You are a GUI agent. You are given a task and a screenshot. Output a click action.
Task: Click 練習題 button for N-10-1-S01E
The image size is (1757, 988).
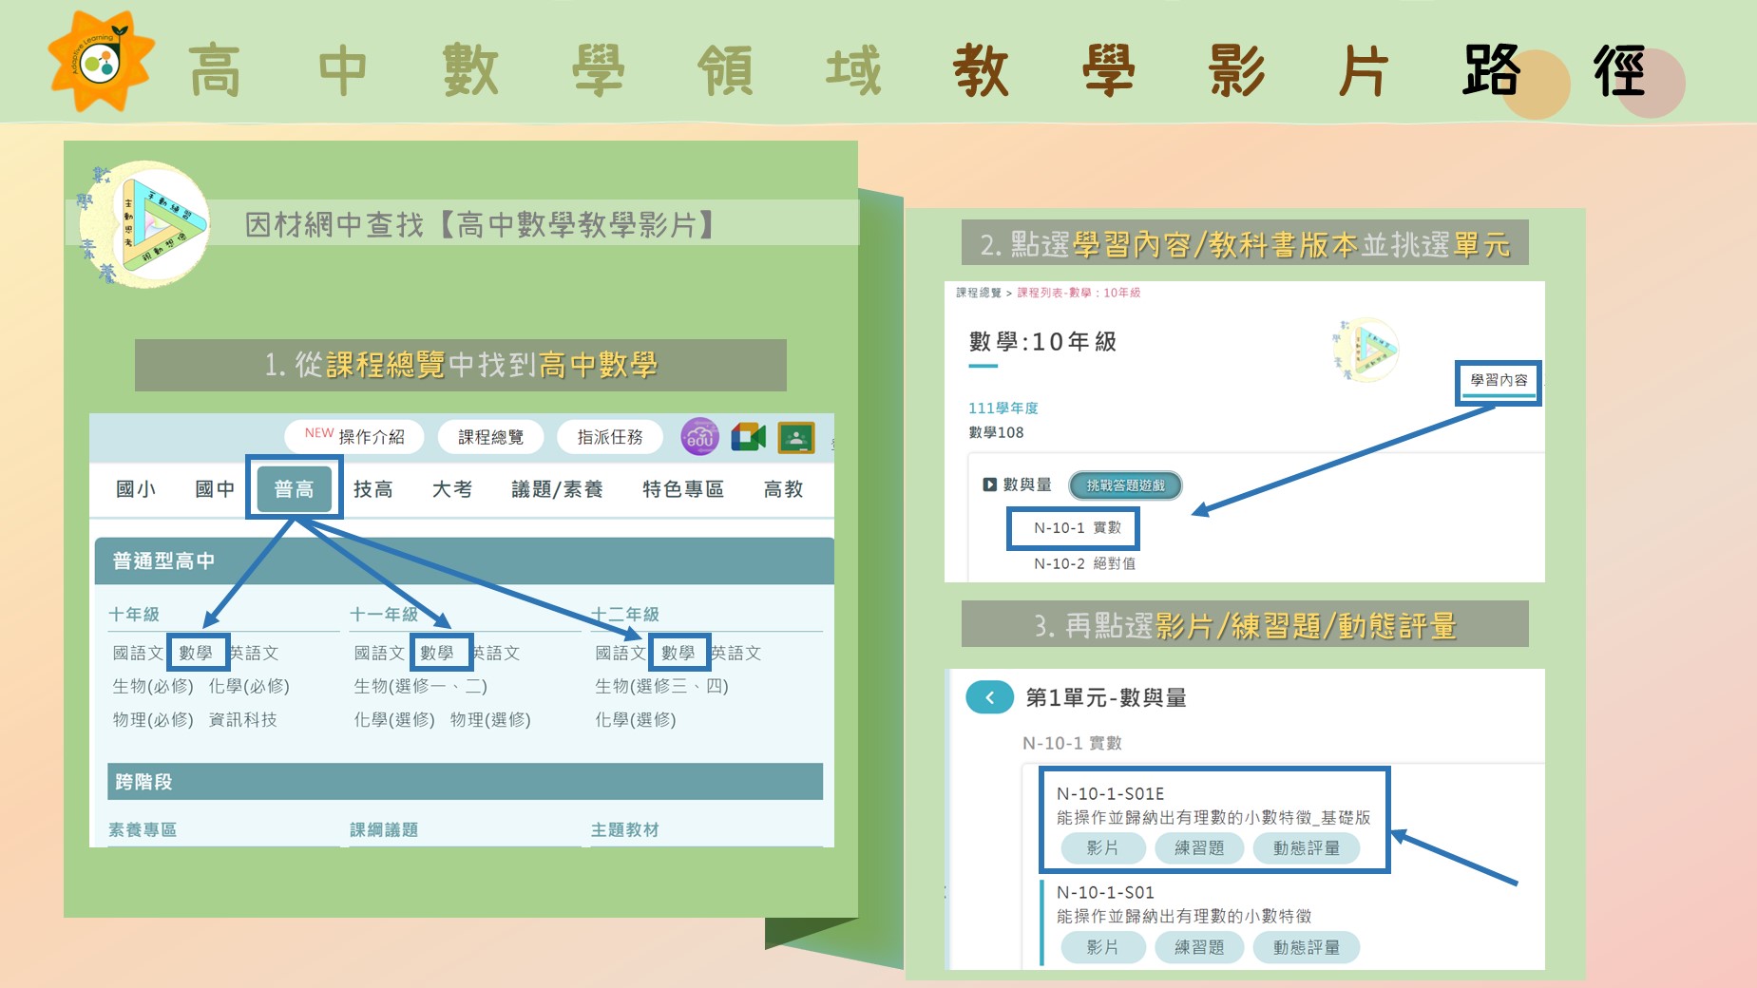pos(1199,848)
